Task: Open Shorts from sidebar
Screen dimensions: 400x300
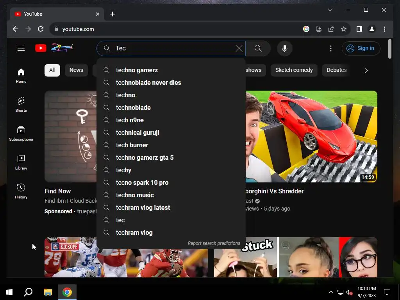Action: point(21,105)
